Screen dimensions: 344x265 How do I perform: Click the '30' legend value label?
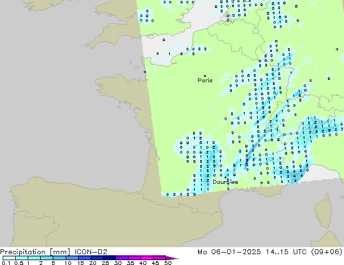click(x=118, y=263)
